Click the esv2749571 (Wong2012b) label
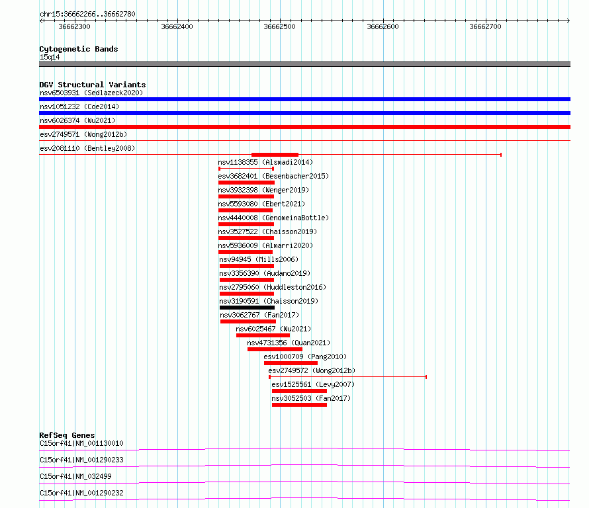 83,134
